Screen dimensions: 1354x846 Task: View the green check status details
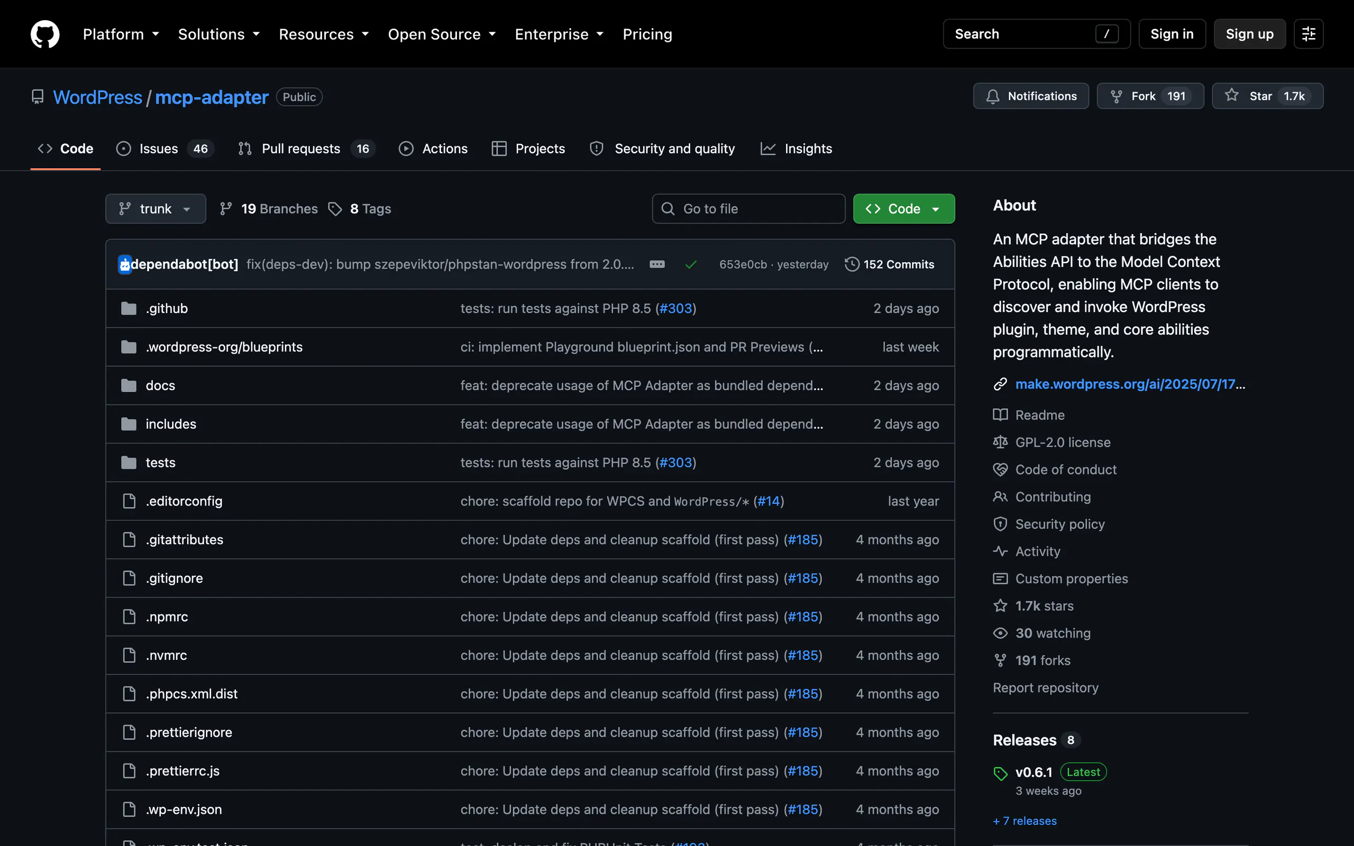tap(691, 264)
